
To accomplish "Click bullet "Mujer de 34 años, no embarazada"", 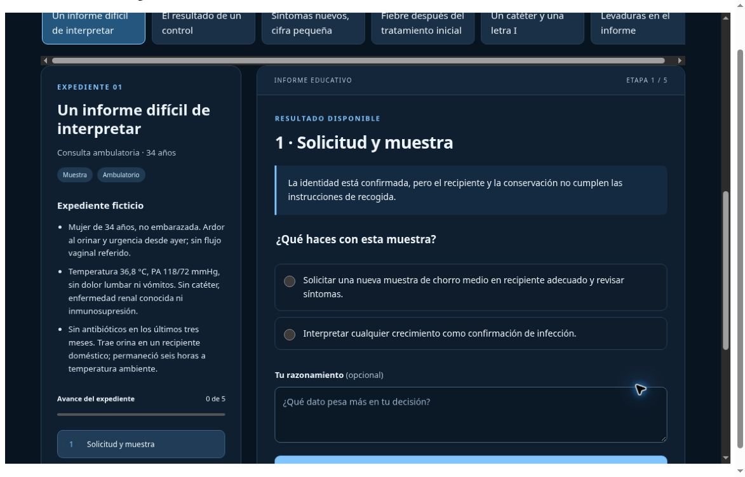I will pos(146,240).
